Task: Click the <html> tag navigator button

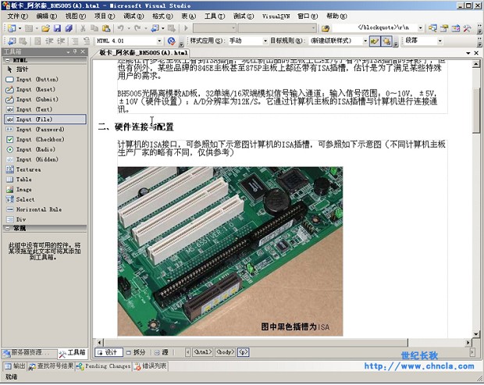Action: pyautogui.click(x=202, y=352)
